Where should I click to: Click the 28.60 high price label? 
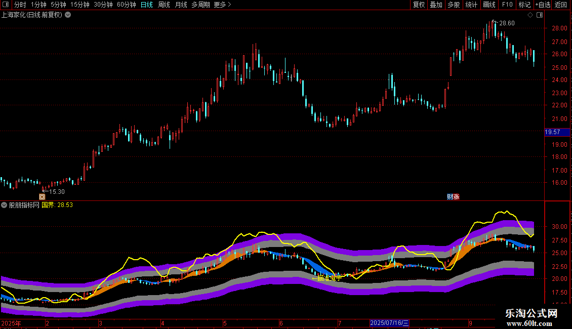pos(507,23)
